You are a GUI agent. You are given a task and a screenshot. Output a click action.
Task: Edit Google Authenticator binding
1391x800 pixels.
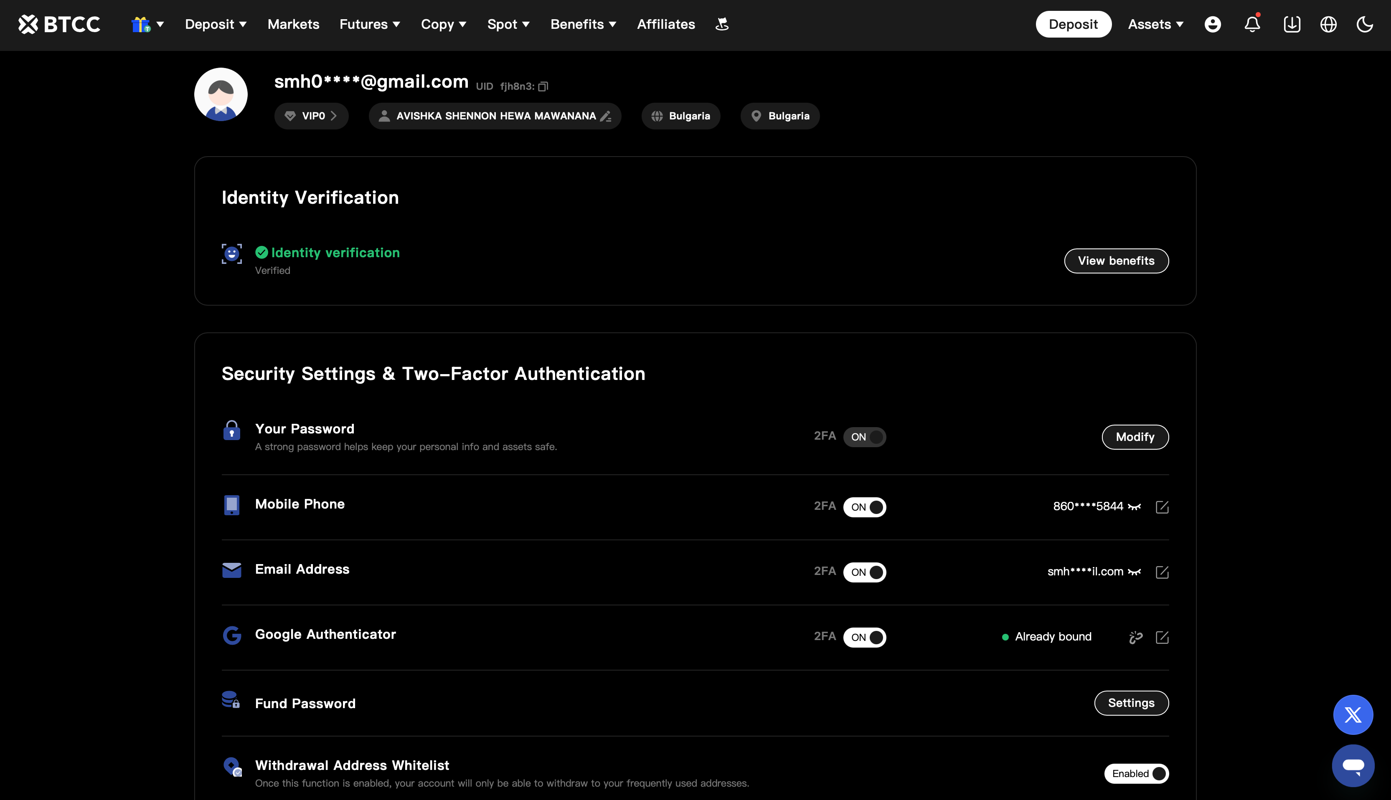click(1162, 637)
